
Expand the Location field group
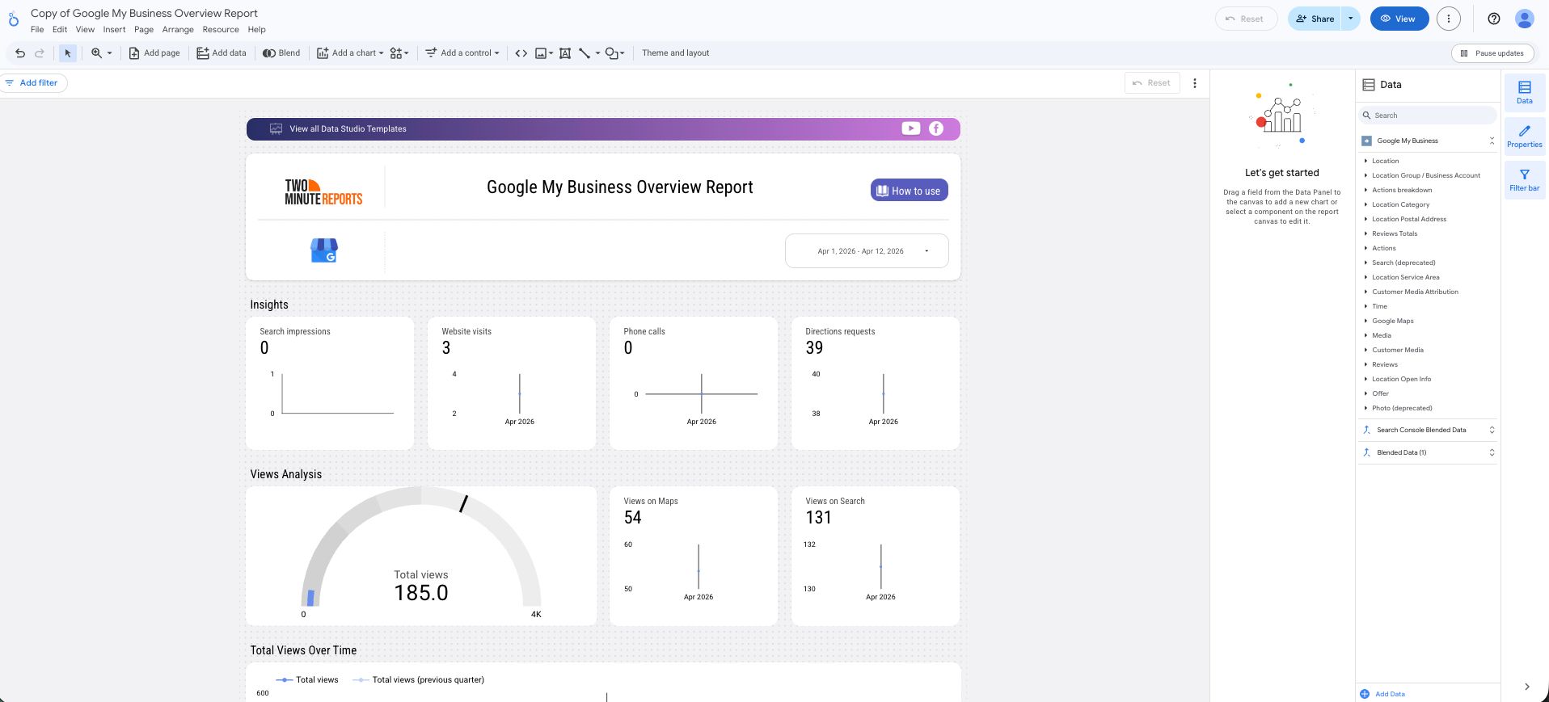(x=1365, y=161)
